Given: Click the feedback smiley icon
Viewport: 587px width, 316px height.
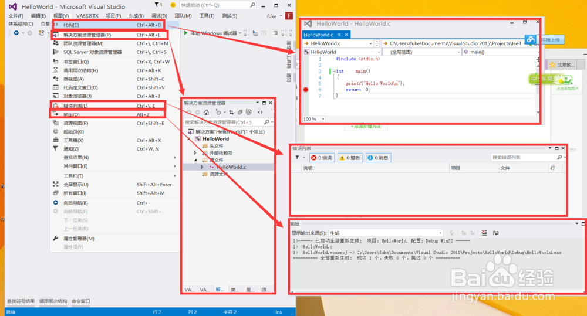Looking at the screenshot, I should (173, 5).
